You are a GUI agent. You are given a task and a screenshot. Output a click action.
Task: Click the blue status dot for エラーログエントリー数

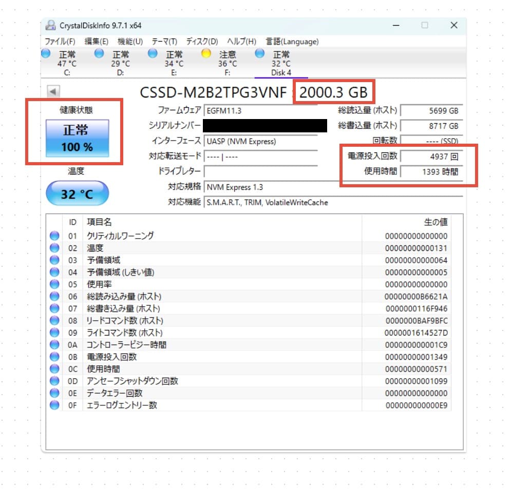click(x=53, y=405)
